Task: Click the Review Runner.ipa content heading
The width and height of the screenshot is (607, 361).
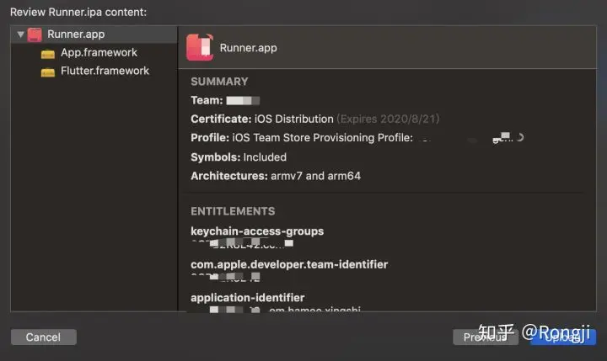Action: coord(78,12)
